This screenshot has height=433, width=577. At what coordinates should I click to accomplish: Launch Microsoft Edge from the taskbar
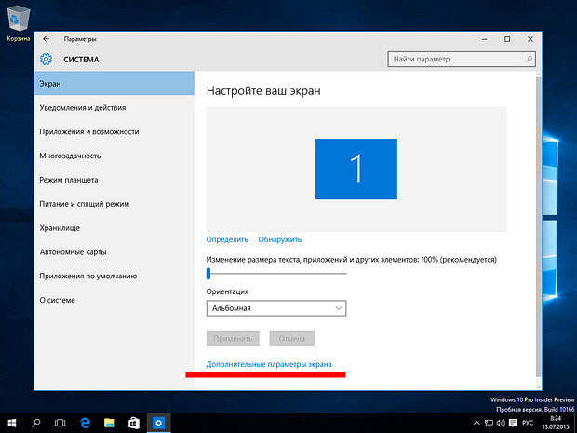point(85,424)
